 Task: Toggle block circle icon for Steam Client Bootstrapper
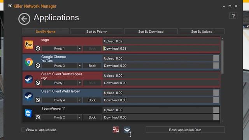(x=38, y=83)
